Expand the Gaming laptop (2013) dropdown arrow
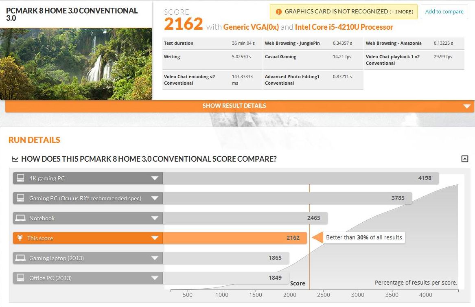 [x=155, y=258]
